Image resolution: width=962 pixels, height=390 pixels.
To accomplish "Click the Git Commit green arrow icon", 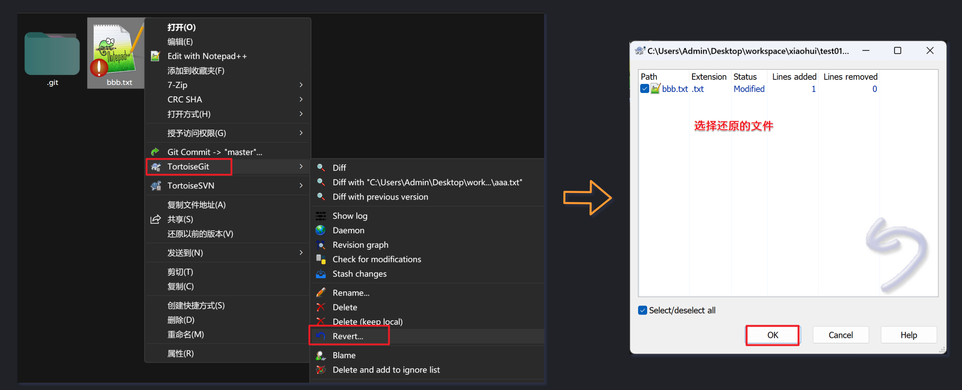I will tap(155, 152).
